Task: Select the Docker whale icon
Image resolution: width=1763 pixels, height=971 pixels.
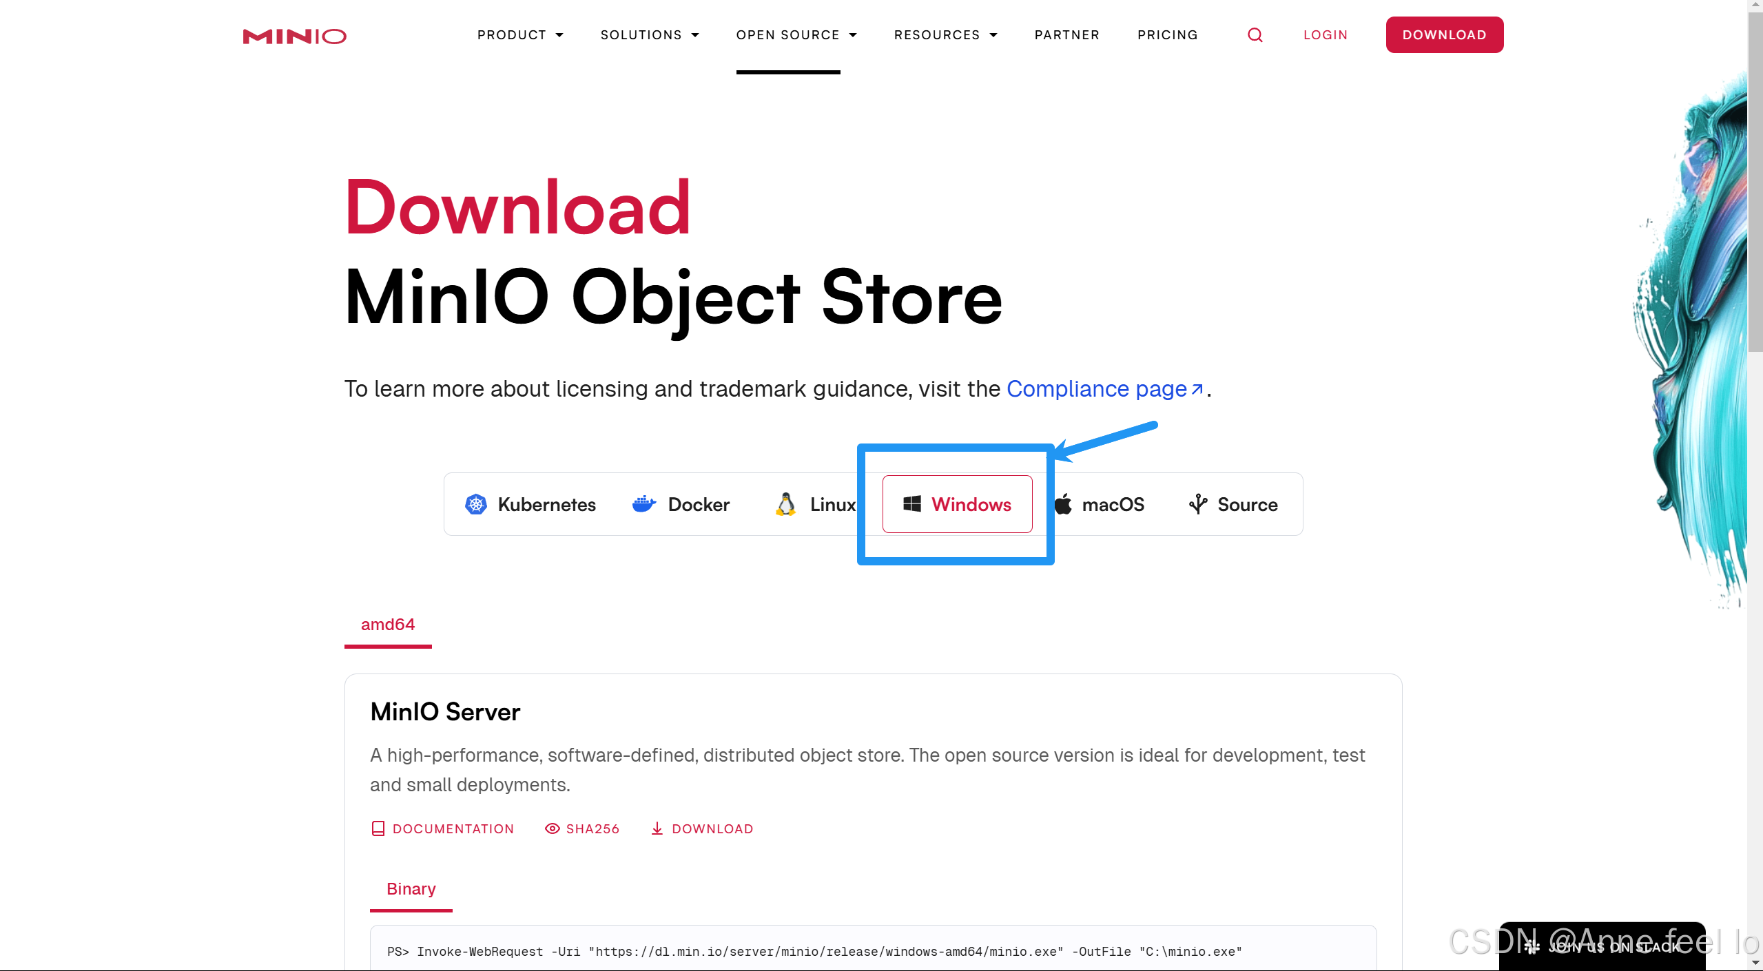Action: [x=643, y=503]
